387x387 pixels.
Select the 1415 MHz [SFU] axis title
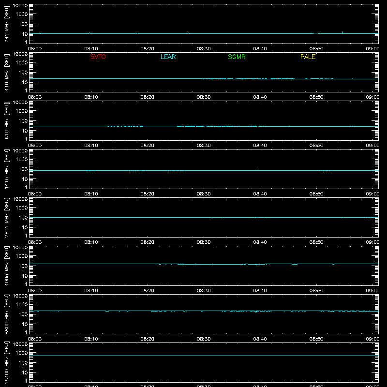click(x=7, y=169)
